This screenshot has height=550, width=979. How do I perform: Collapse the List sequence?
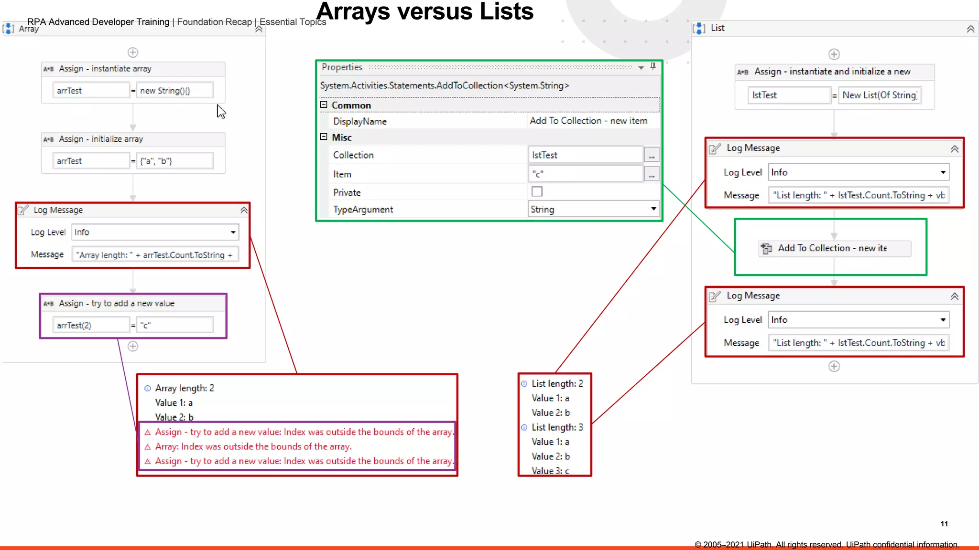click(x=970, y=29)
